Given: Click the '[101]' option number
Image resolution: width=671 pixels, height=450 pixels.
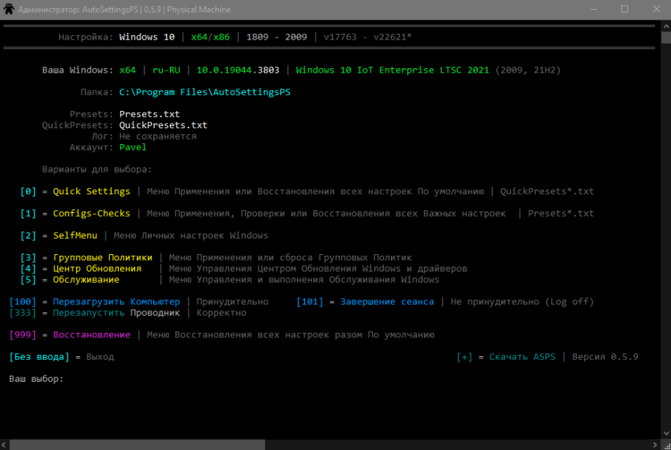Looking at the screenshot, I should pyautogui.click(x=310, y=301).
